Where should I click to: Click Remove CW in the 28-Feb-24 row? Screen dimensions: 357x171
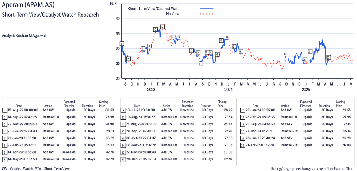click(288, 117)
